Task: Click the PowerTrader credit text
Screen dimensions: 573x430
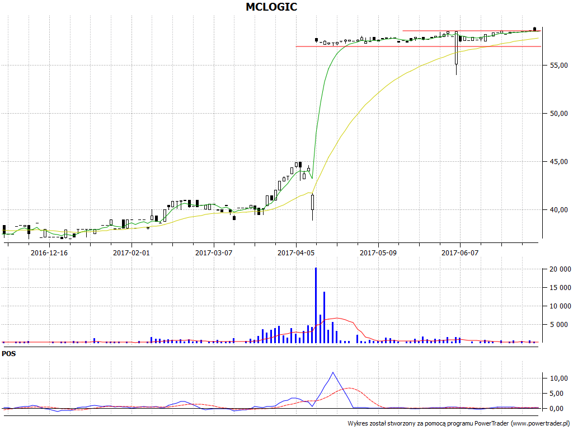Action: [459, 423]
